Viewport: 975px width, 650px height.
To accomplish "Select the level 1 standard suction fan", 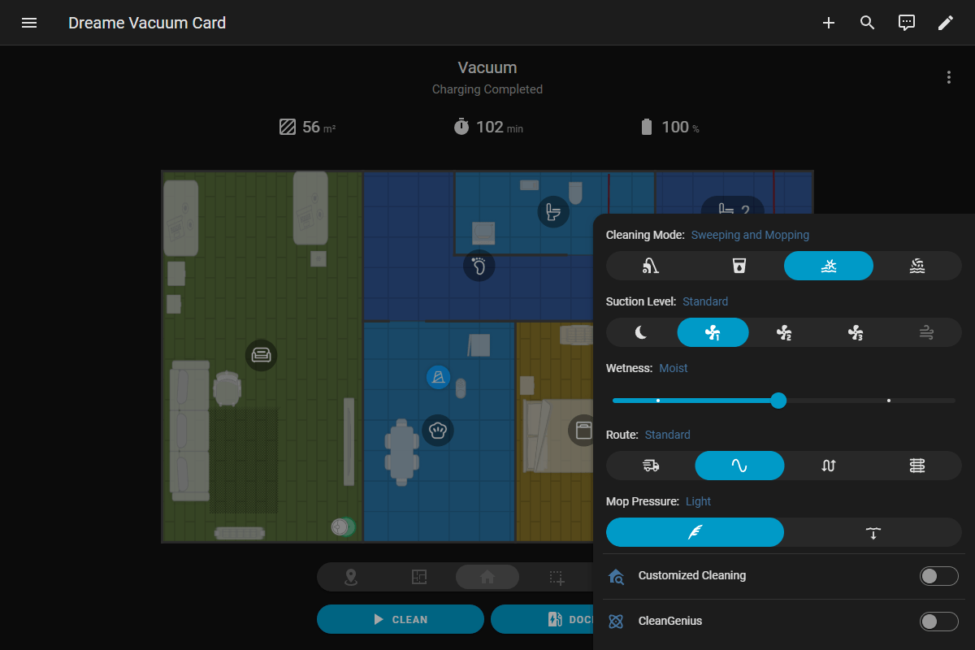I will (x=713, y=332).
